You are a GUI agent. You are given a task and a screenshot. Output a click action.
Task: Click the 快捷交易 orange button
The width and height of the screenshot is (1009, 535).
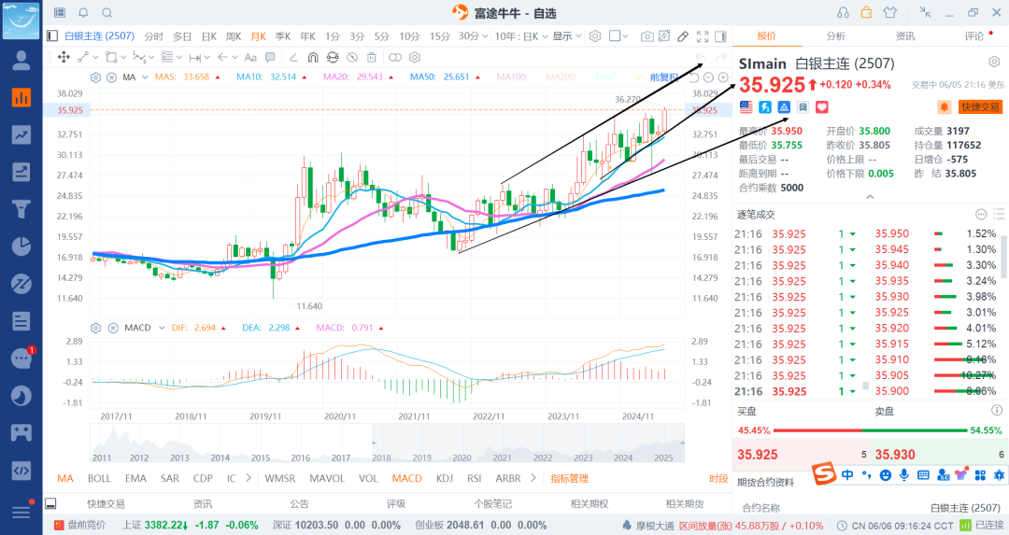point(980,107)
